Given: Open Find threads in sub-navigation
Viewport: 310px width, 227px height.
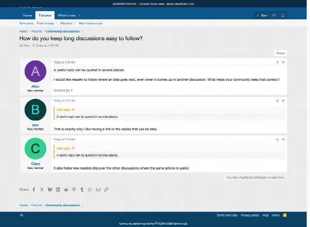Looking at the screenshot, I should (45, 23).
